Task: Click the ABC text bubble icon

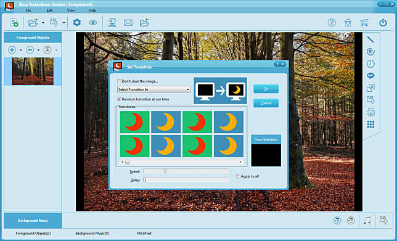Action: click(370, 76)
